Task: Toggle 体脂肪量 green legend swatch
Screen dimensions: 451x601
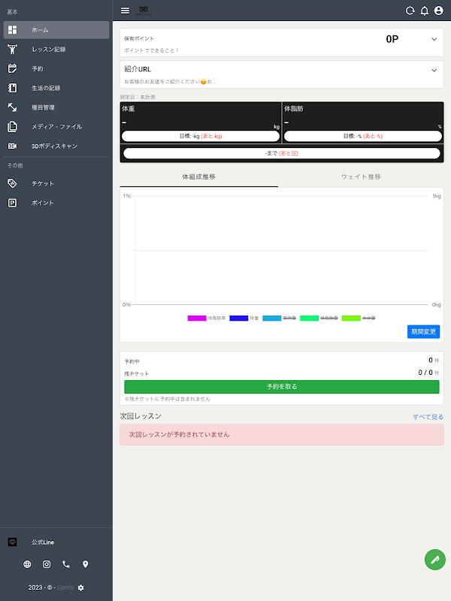Action: click(309, 318)
